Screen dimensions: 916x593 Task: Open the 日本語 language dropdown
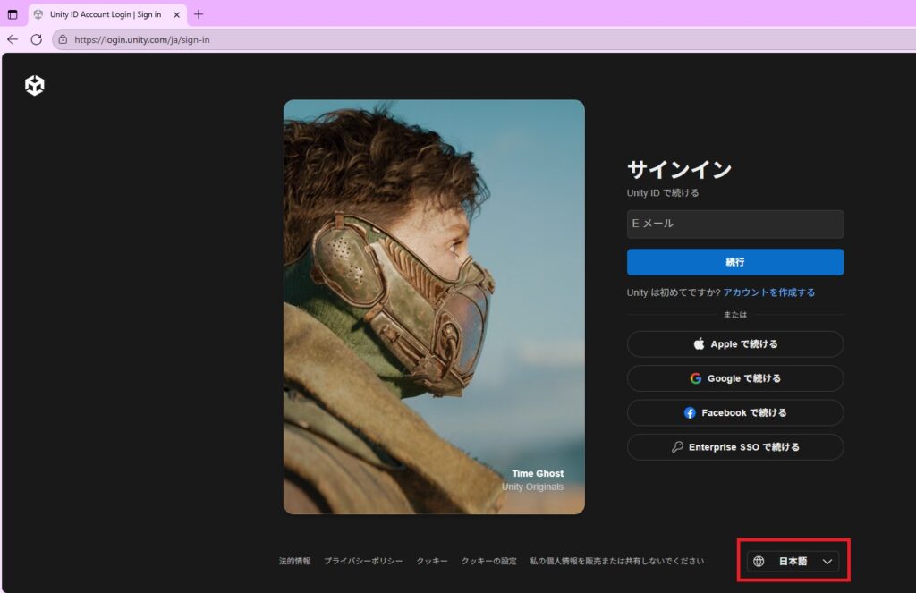tap(793, 562)
